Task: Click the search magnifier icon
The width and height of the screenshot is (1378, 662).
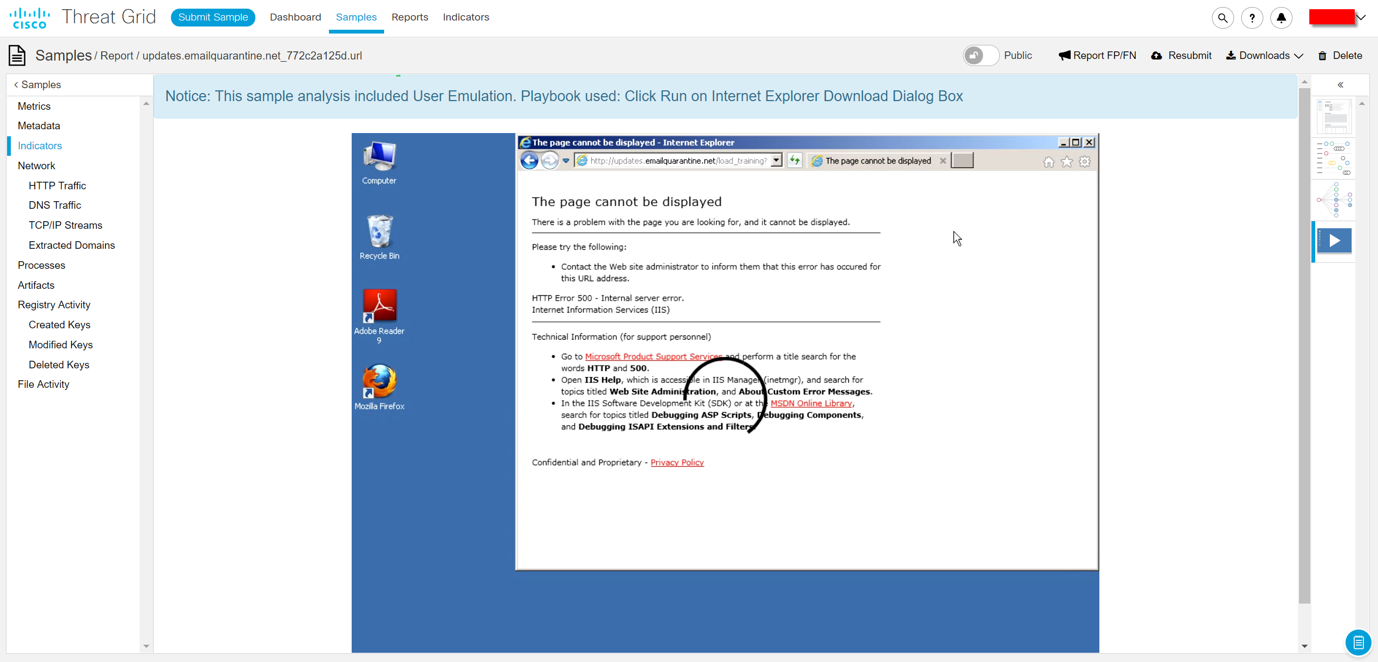Action: (x=1222, y=18)
